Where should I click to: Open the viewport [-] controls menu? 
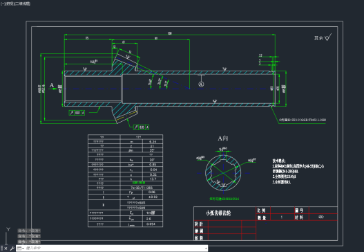2,3
